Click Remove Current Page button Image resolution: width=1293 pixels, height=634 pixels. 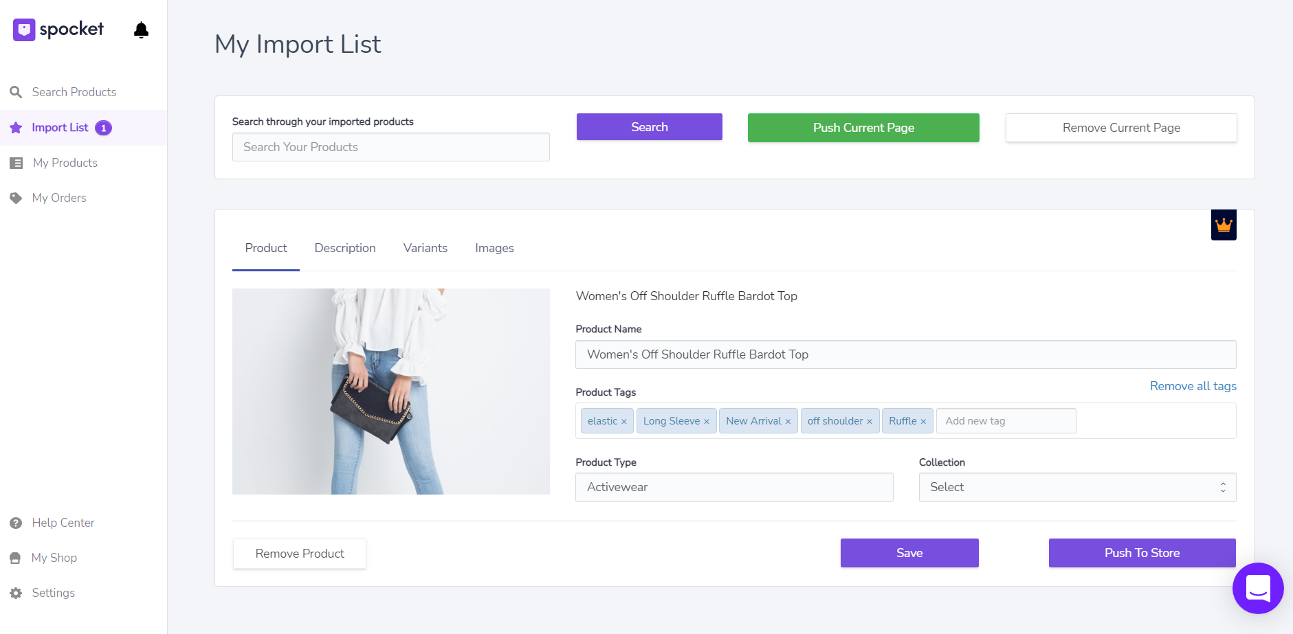pos(1121,128)
